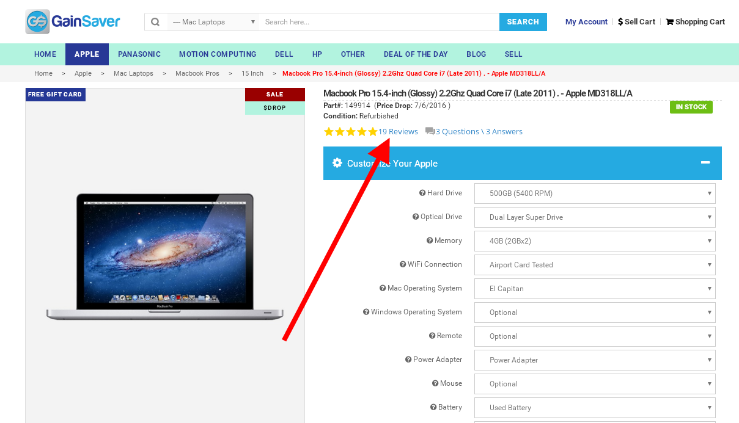Viewport: 739px width, 423px height.
Task: Click the Battery help icon
Action: click(x=433, y=407)
